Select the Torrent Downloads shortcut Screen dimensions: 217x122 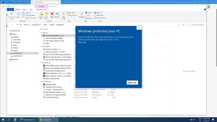click(51, 97)
